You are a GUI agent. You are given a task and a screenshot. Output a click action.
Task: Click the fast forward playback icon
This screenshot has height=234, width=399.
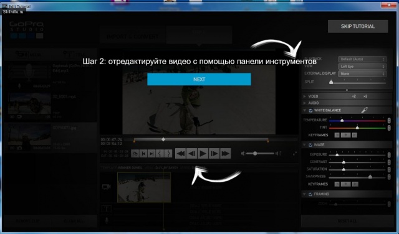(x=225, y=154)
